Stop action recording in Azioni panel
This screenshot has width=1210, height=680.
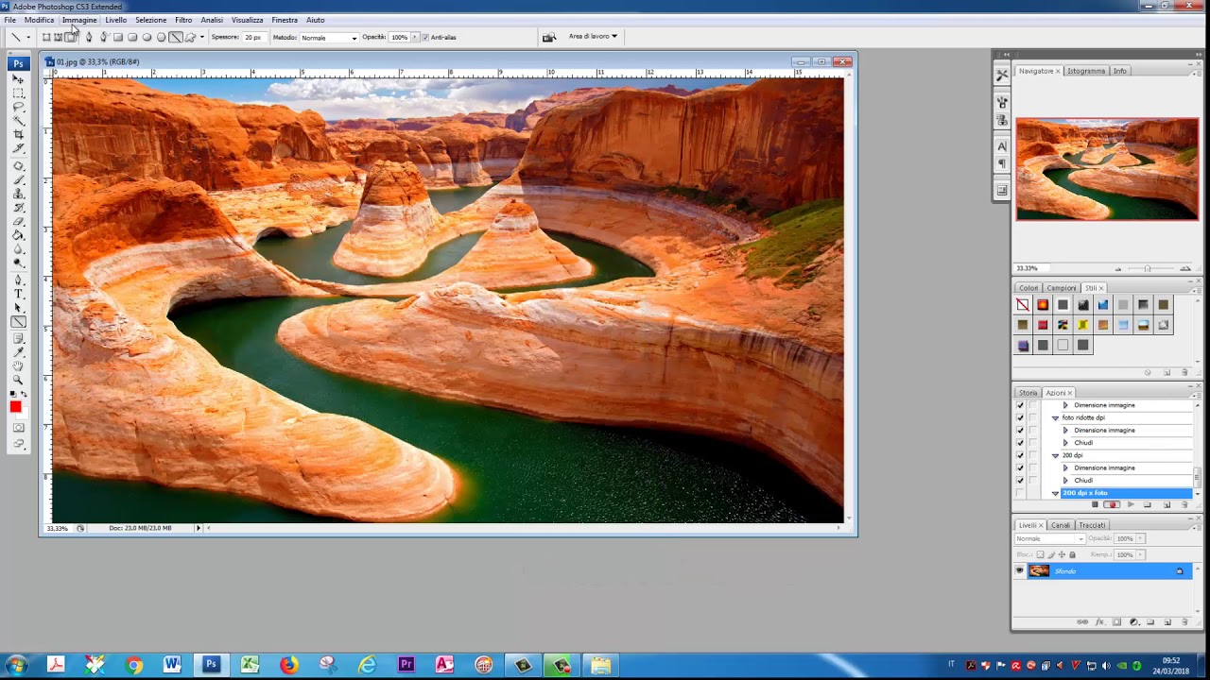click(1095, 504)
